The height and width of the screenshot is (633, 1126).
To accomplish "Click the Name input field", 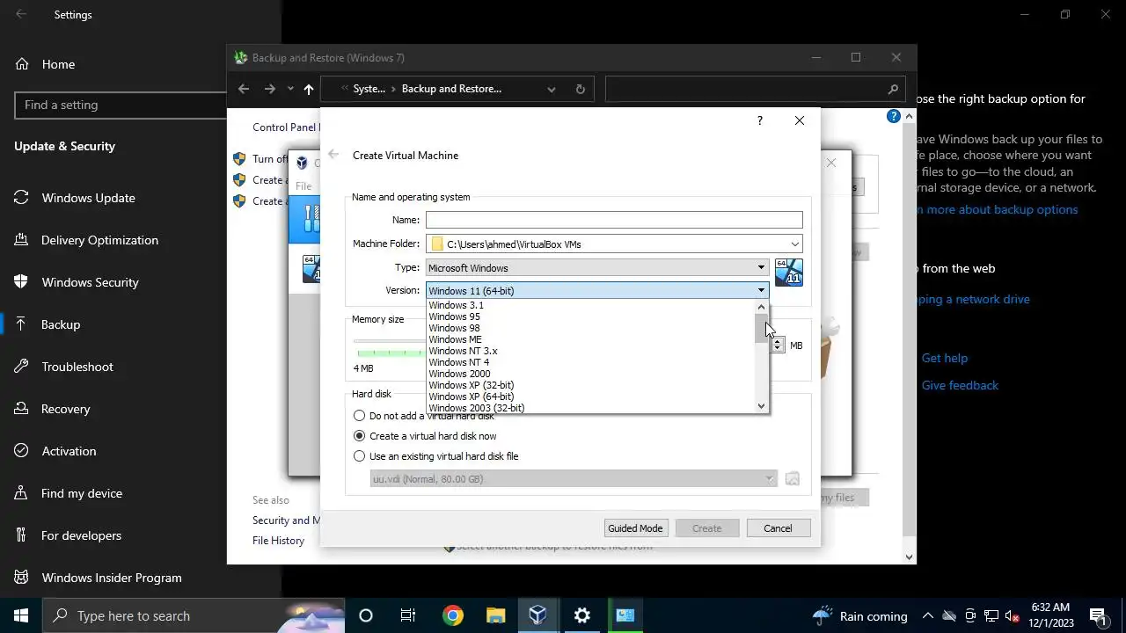I will pyautogui.click(x=614, y=220).
